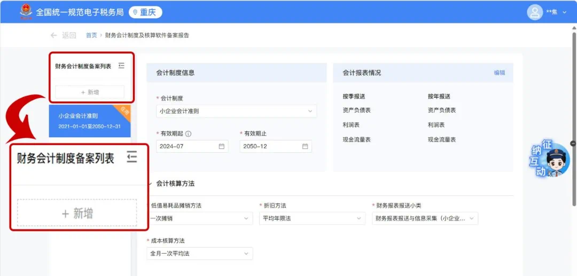This screenshot has height=276, width=577.
Task: Open calendar icon in 有效期起 field
Action: pyautogui.click(x=222, y=146)
